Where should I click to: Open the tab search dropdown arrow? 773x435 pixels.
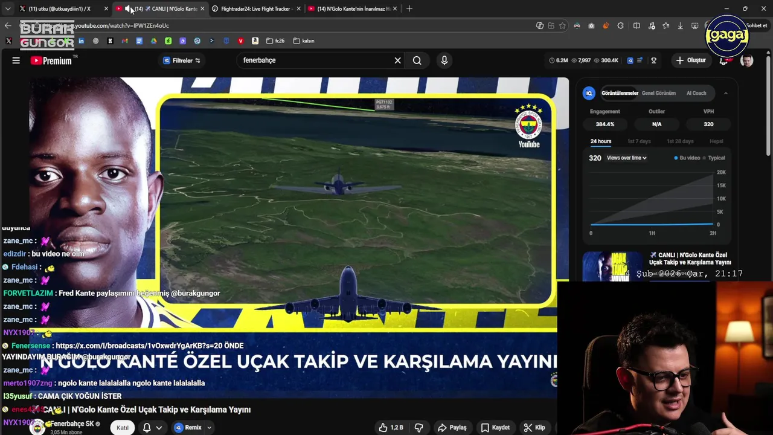pyautogui.click(x=8, y=9)
